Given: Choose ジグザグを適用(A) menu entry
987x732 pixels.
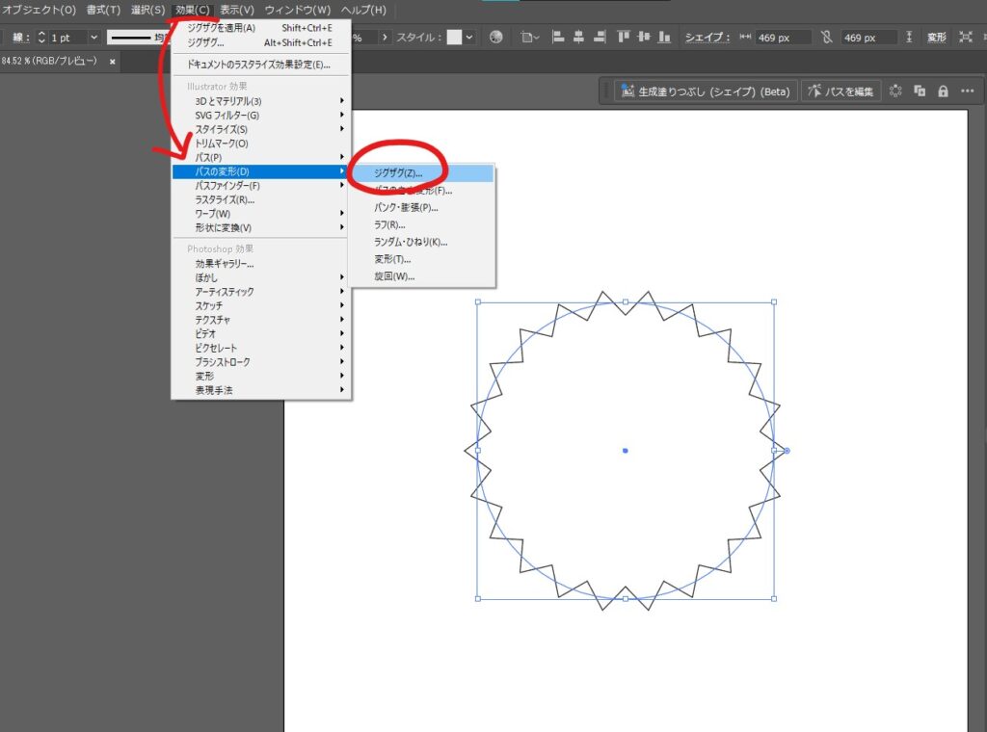Looking at the screenshot, I should [x=261, y=28].
